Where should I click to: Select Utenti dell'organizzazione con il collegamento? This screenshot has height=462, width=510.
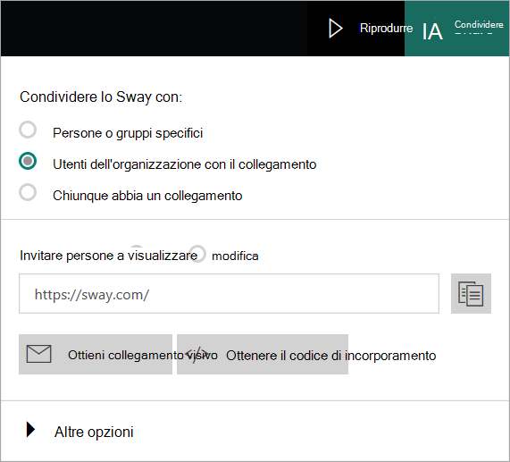(x=28, y=161)
